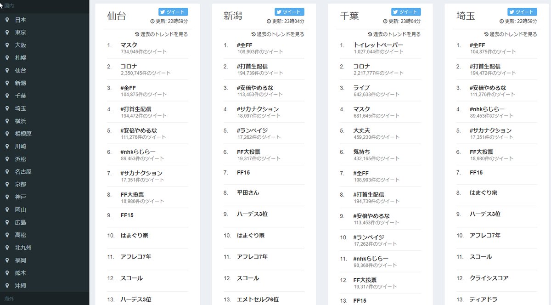Open #ランペイジ in the 新潟 list
This screenshot has width=551, height=305.
click(252, 130)
